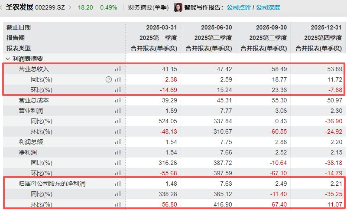
Task: Click the question mark help icon beside 同比(%)
Action: point(108,79)
